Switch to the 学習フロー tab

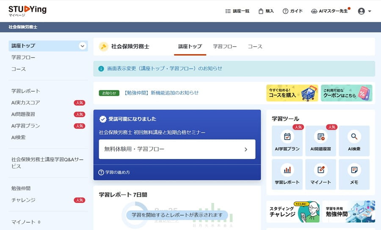(225, 47)
